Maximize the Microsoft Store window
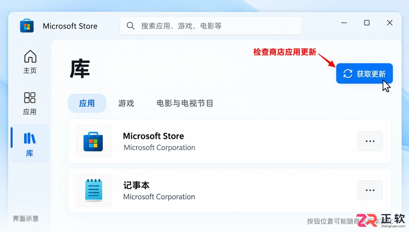The image size is (409, 232). [367, 23]
